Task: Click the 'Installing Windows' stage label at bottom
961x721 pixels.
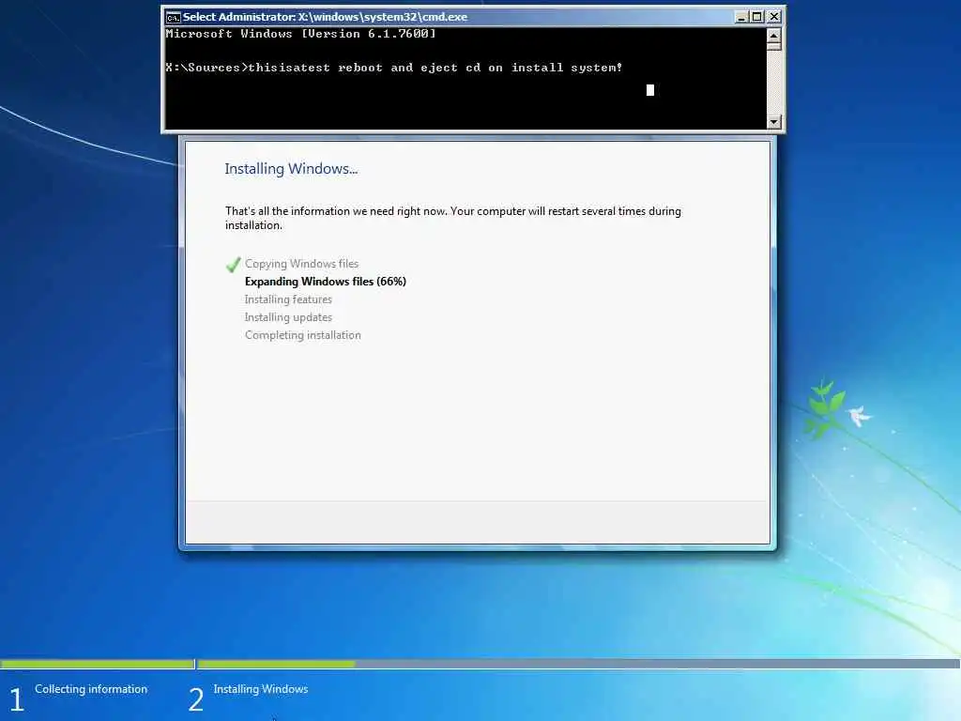Action: (261, 689)
